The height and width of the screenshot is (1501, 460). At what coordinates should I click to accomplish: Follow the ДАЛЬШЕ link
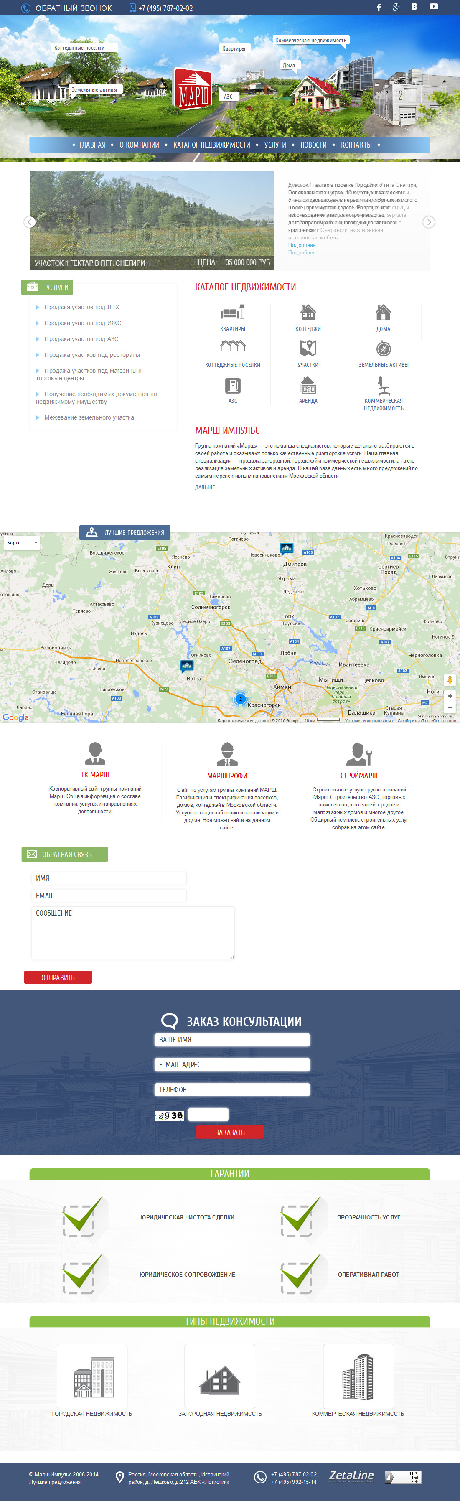tap(205, 487)
